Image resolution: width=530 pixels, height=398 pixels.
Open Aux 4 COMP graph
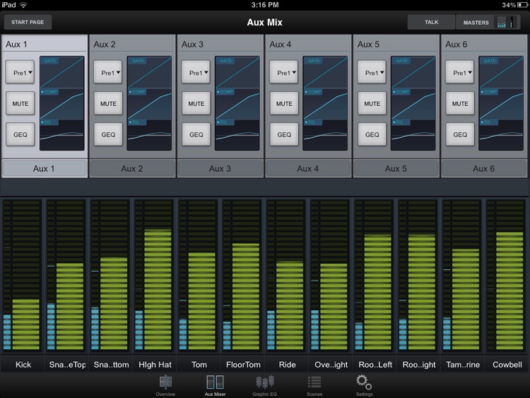point(325,104)
